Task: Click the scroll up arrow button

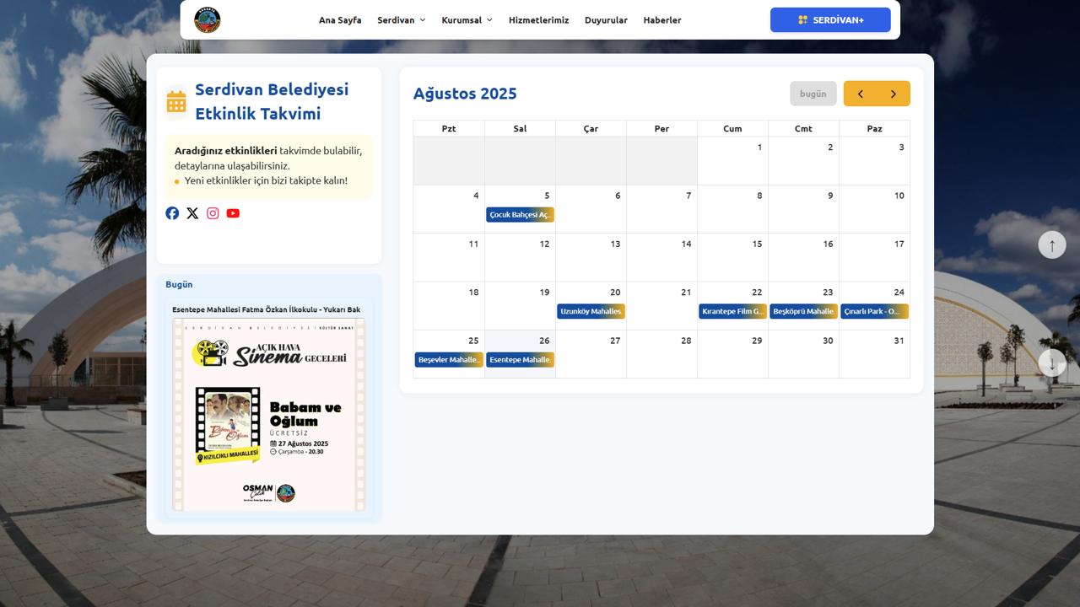Action: (1051, 245)
